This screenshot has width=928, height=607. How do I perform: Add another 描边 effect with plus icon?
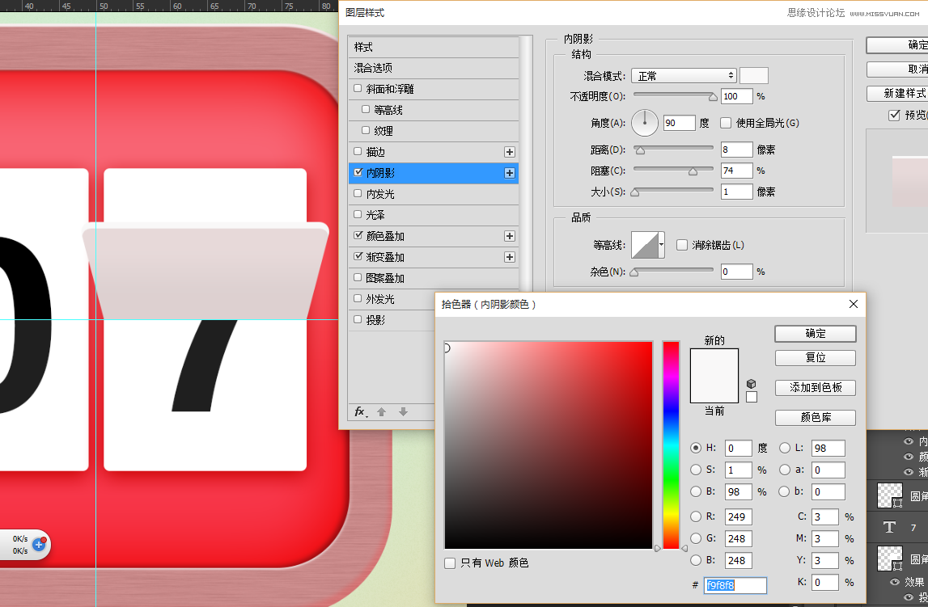[x=510, y=152]
